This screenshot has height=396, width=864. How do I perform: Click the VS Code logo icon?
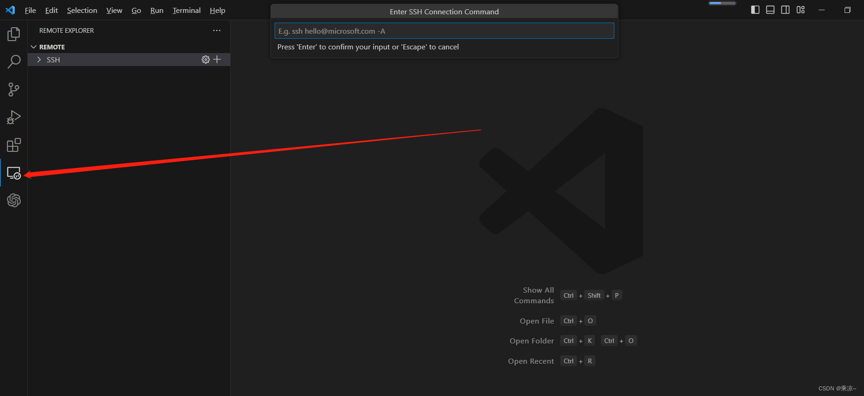click(x=10, y=10)
